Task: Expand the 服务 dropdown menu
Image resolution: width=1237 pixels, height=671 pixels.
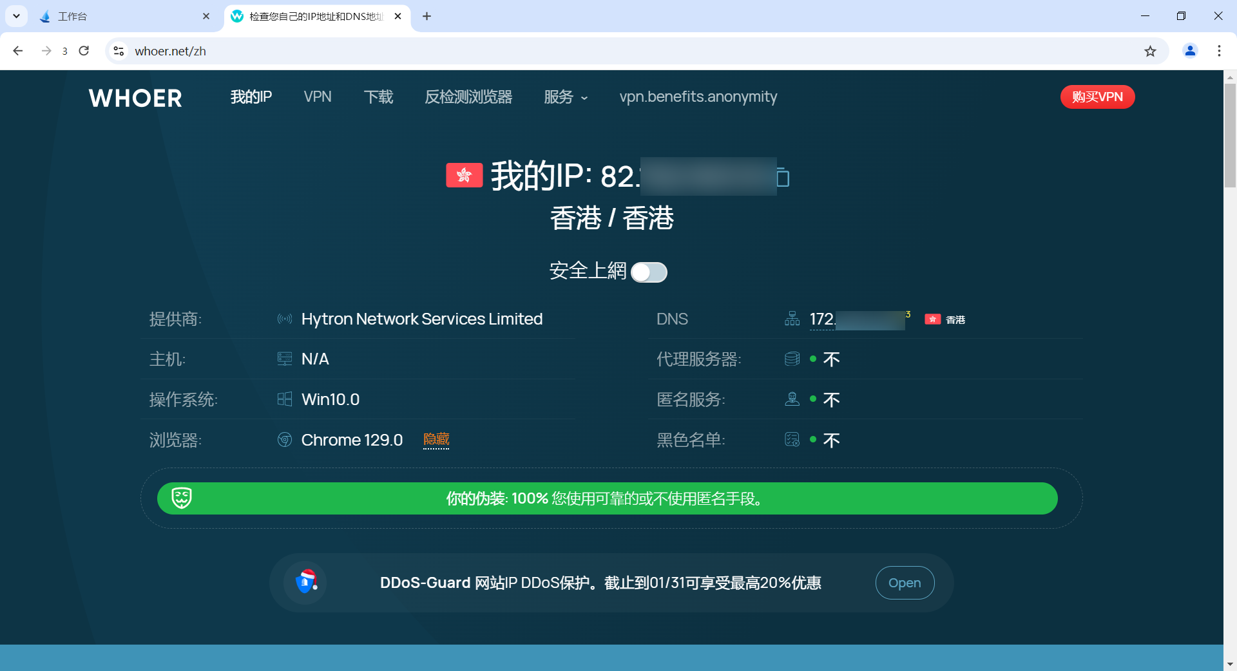Action: coord(566,97)
